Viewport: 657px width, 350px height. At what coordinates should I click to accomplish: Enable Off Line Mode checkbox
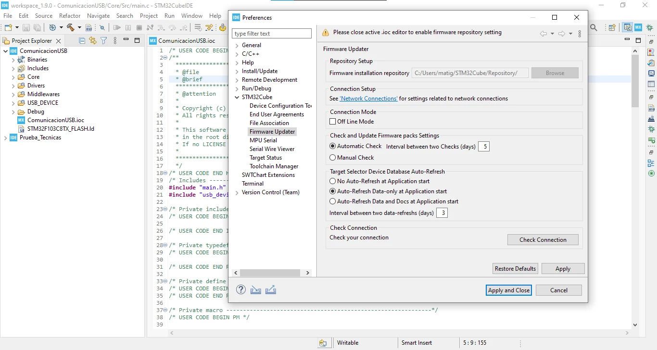[x=332, y=122]
